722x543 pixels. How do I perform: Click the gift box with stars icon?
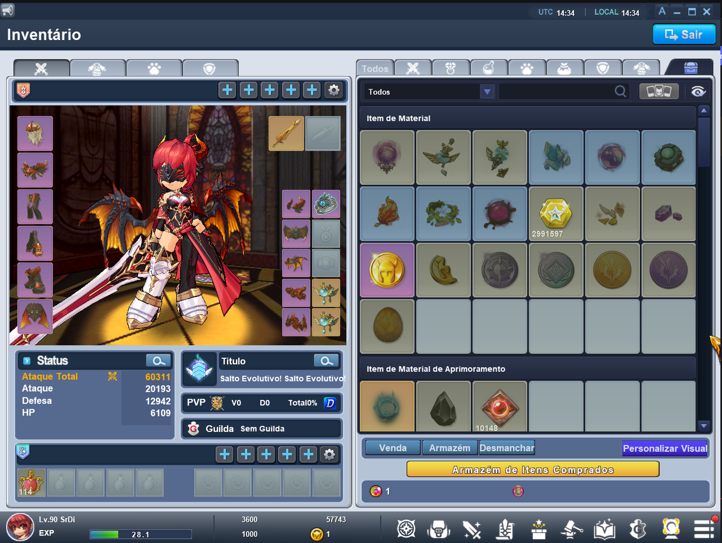pyautogui.click(x=539, y=529)
